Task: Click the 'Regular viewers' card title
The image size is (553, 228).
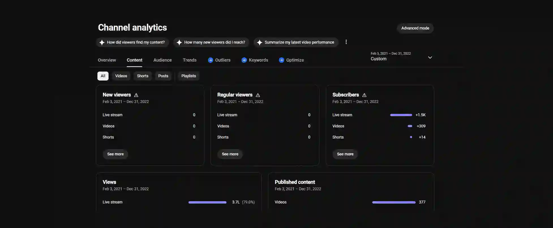Action: click(235, 95)
